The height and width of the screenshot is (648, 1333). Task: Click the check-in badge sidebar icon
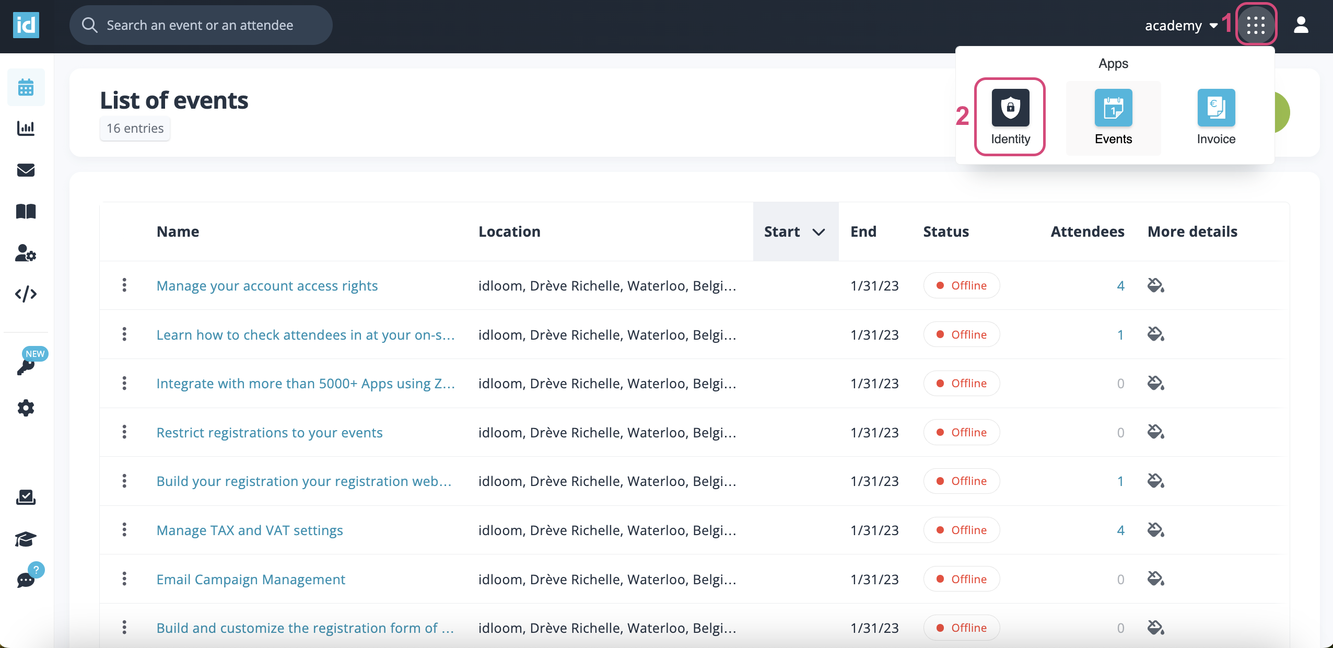[26, 496]
